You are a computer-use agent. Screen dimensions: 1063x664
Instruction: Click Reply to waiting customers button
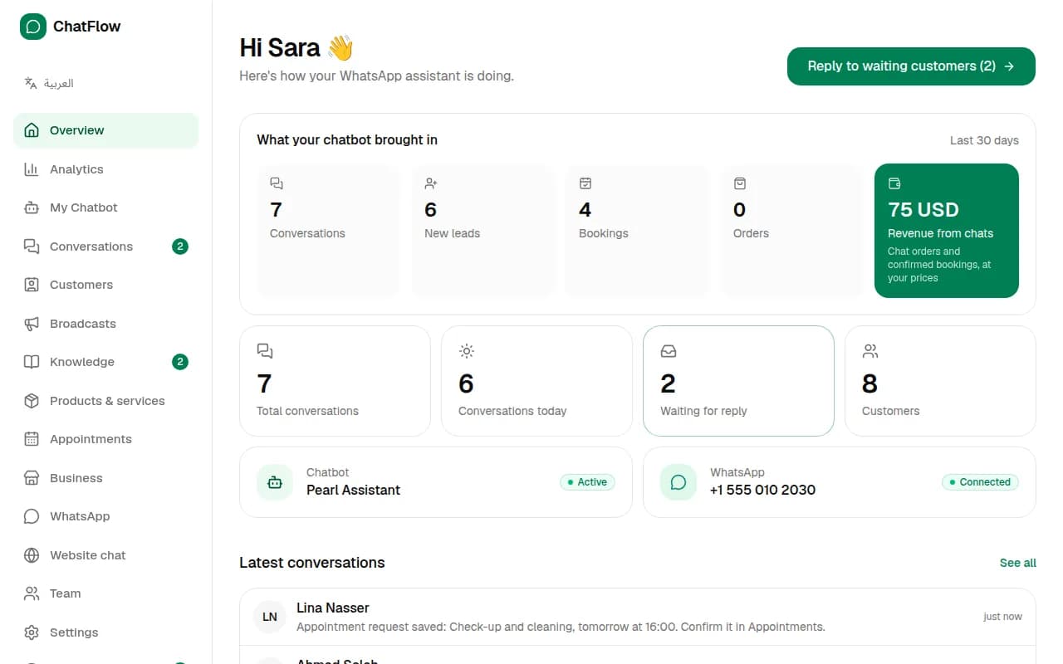(x=911, y=66)
